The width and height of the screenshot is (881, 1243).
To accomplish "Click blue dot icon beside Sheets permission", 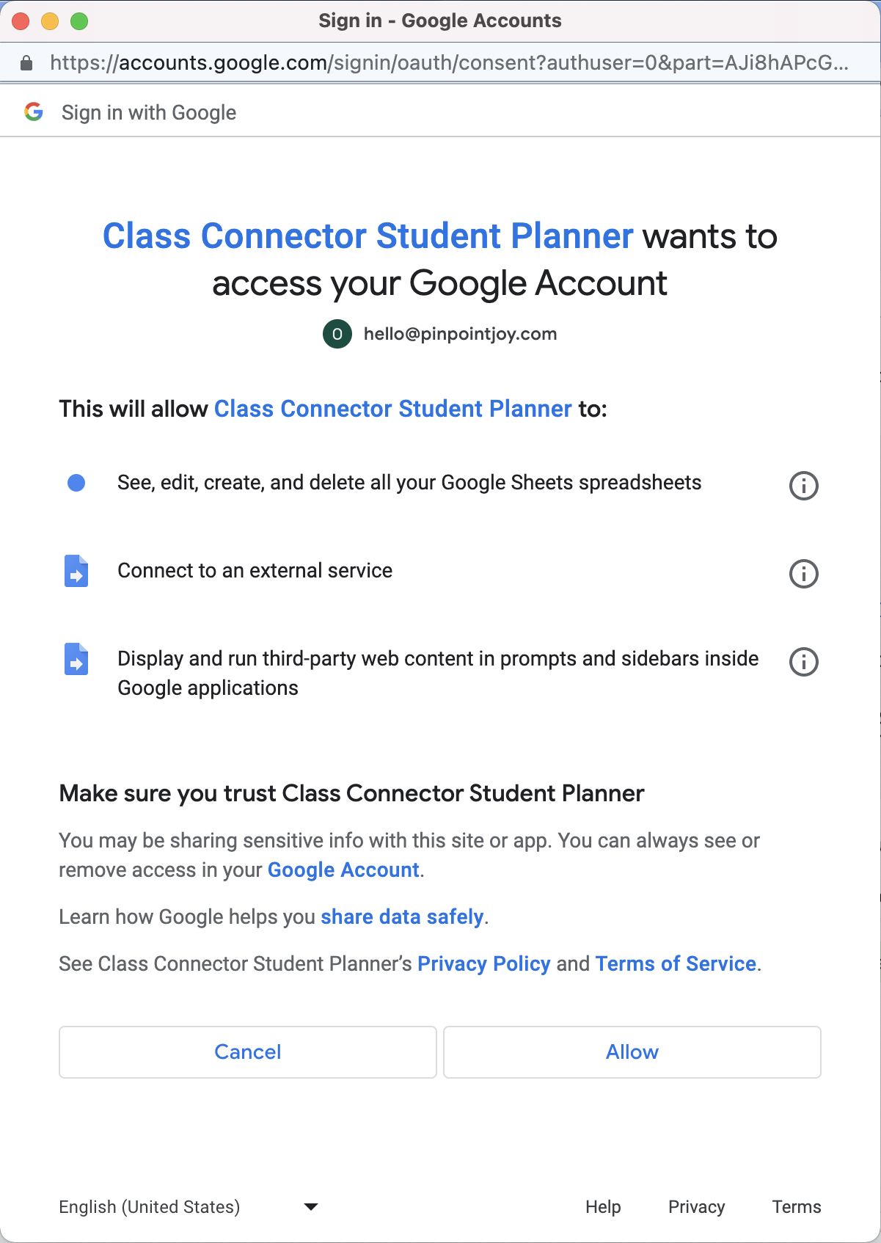I will point(76,483).
